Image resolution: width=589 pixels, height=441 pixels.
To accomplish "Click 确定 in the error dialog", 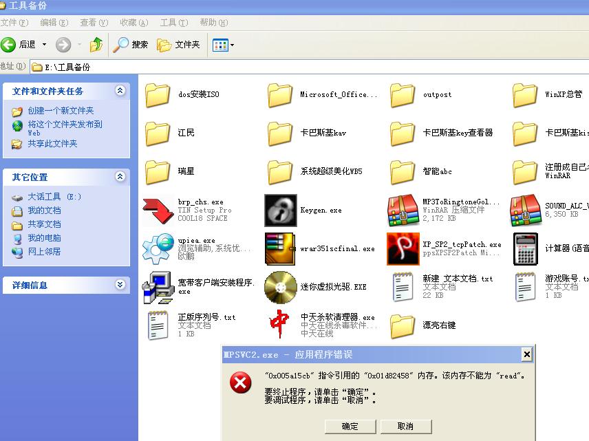I will [350, 427].
